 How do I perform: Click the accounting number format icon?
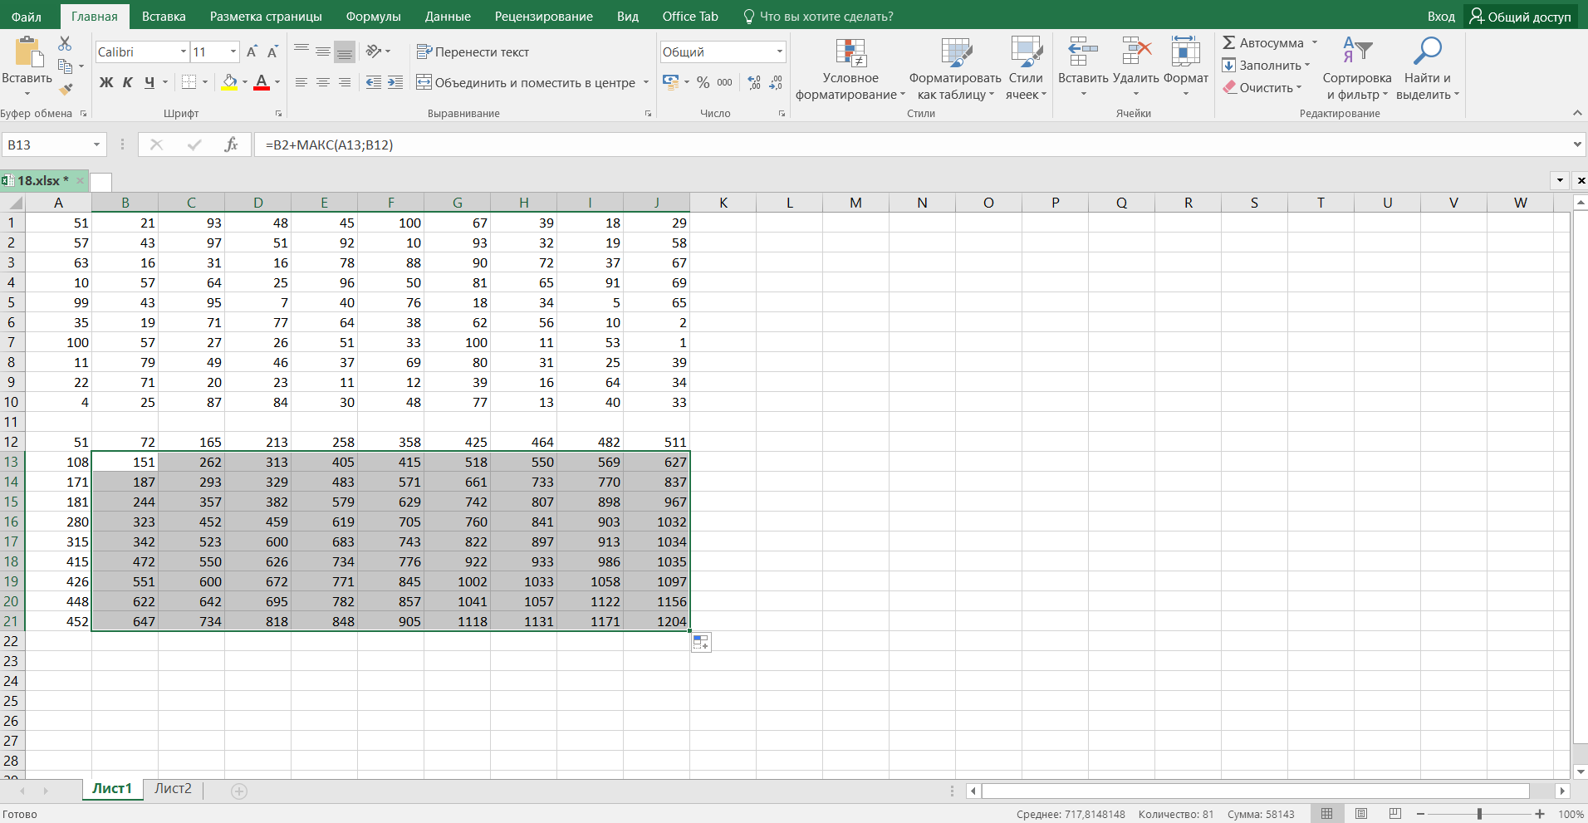pos(671,81)
